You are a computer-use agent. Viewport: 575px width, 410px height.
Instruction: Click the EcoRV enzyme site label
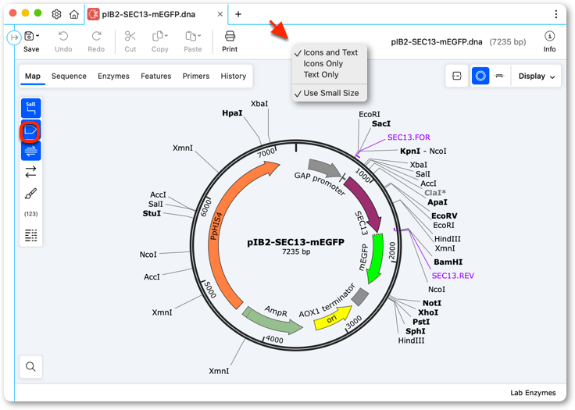click(x=444, y=216)
